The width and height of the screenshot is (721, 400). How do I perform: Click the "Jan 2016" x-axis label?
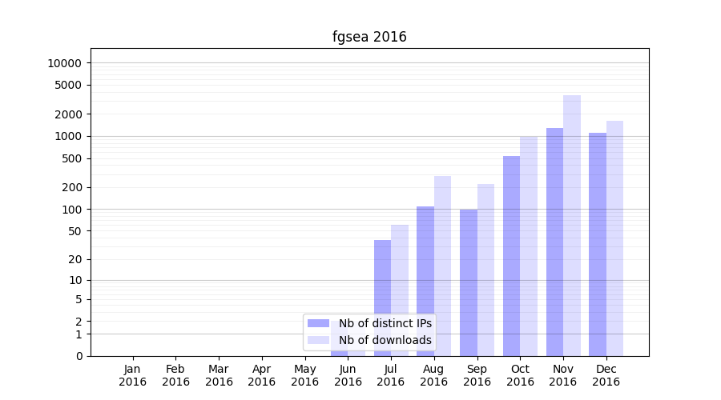pyautogui.click(x=133, y=375)
